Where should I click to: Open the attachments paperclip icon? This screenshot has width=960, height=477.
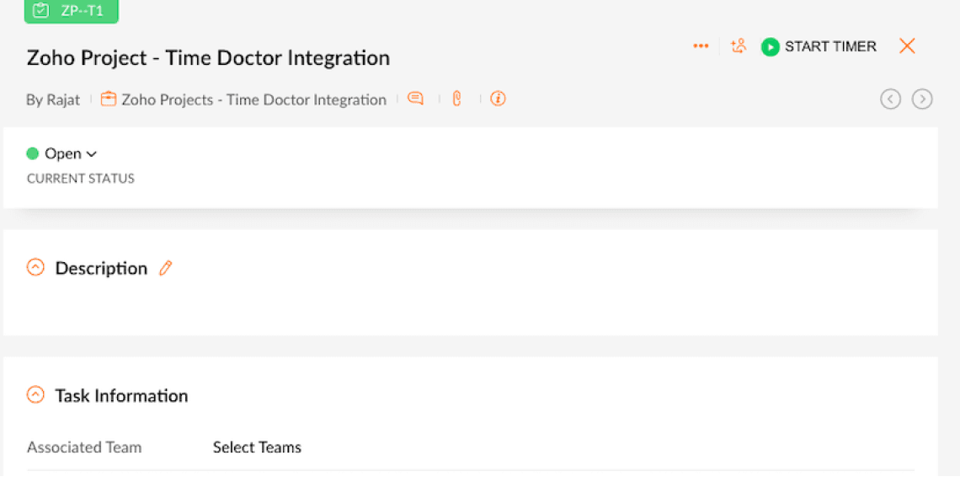(457, 99)
